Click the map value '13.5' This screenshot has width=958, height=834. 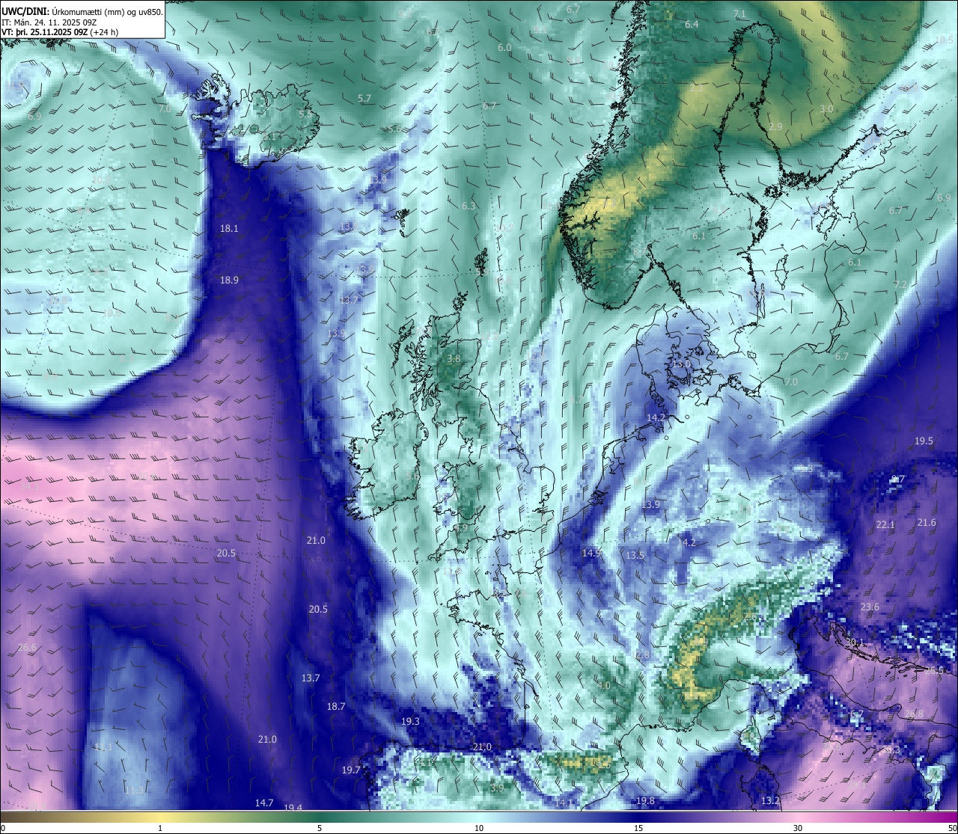[x=635, y=555]
